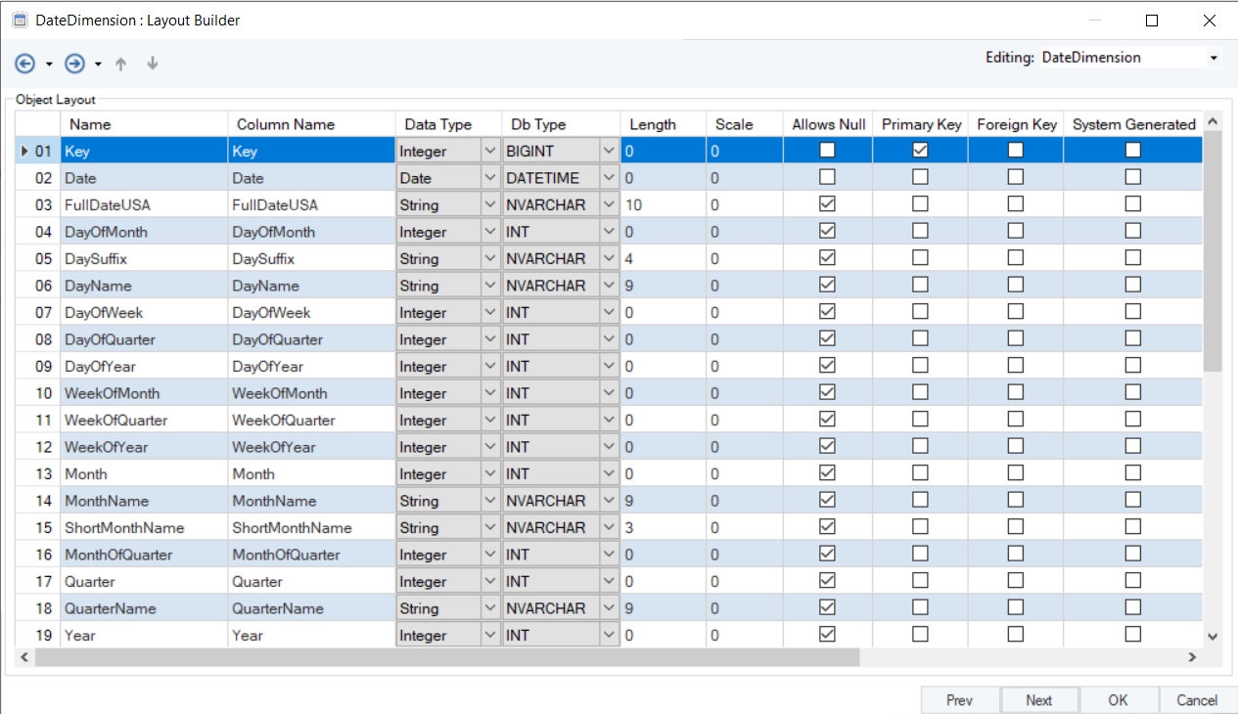The image size is (1238, 714).
Task: Click the move up arrow icon
Action: point(121,64)
